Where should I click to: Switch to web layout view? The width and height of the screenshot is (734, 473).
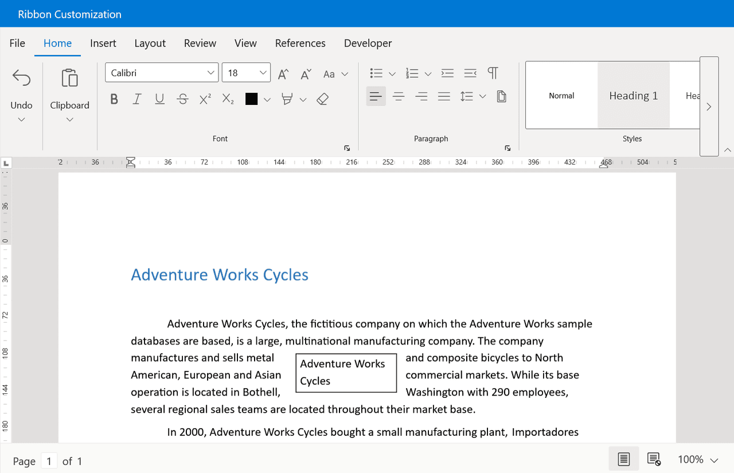click(x=654, y=459)
